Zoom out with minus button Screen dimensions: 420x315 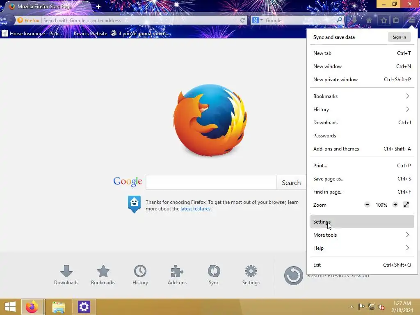[367, 205]
